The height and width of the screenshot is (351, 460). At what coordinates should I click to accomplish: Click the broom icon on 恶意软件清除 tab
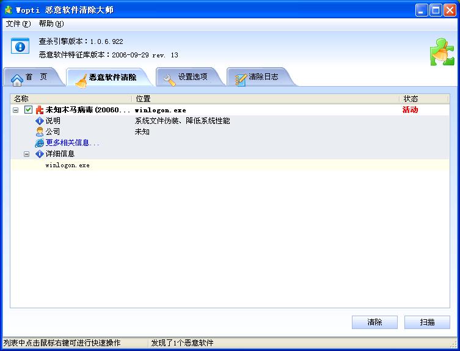coord(81,81)
